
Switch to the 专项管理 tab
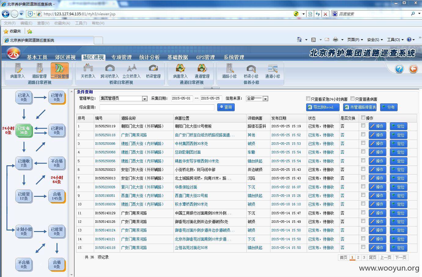(121, 57)
